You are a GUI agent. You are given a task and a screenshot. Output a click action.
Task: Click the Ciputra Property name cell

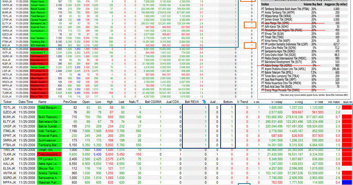click(x=39, y=20)
